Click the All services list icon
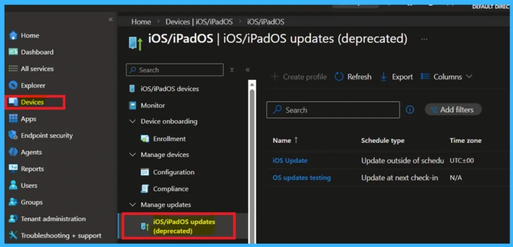This screenshot has height=247, width=513. click(x=13, y=69)
